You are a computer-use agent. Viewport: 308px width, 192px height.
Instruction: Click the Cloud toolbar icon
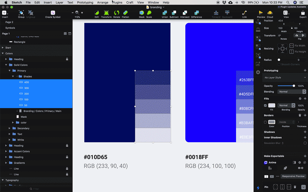tap(270, 13)
